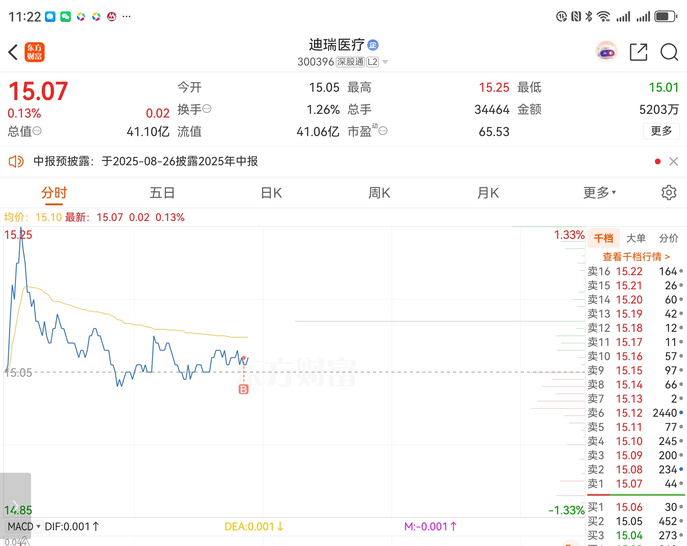
Task: Open the MACD indicator dropdown
Action: (x=24, y=527)
